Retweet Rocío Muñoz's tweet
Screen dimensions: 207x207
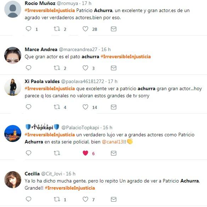[57, 29]
